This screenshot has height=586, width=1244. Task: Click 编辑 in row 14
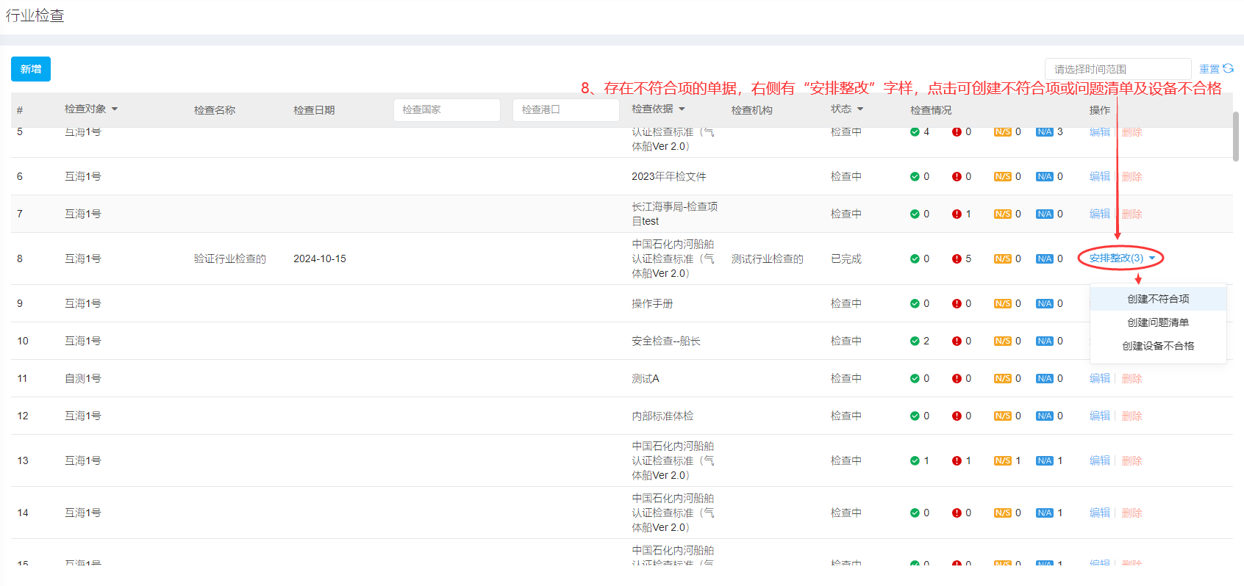point(1100,513)
